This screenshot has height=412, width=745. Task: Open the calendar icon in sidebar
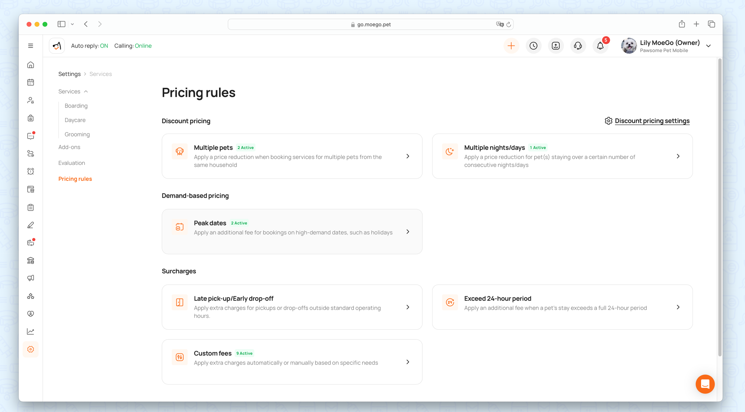(x=31, y=82)
